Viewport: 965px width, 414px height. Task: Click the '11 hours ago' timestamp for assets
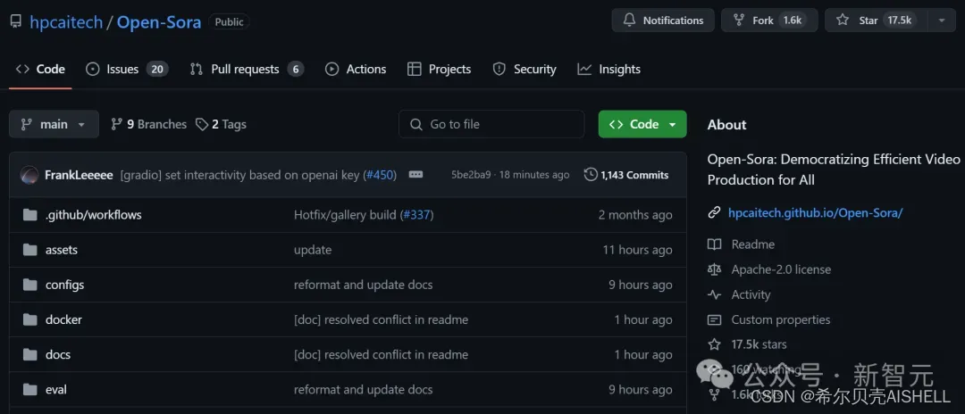coord(638,250)
